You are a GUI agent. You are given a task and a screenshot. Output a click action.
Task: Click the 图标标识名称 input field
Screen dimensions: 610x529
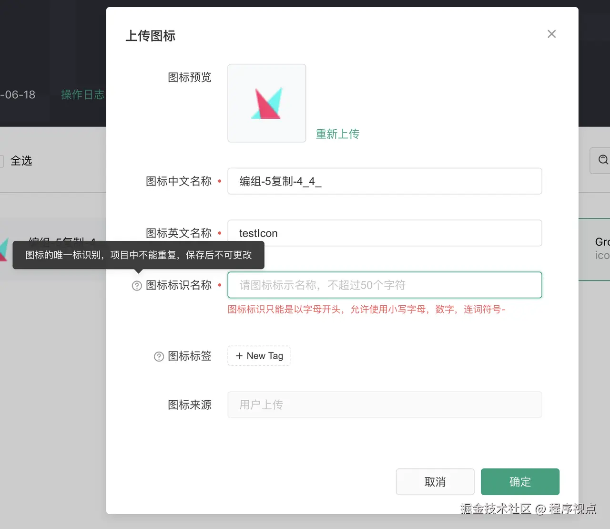click(385, 285)
